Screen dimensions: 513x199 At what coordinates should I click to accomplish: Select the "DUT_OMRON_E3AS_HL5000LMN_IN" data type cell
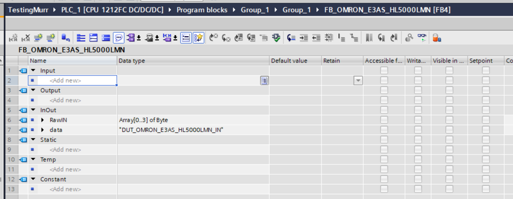tap(193, 130)
